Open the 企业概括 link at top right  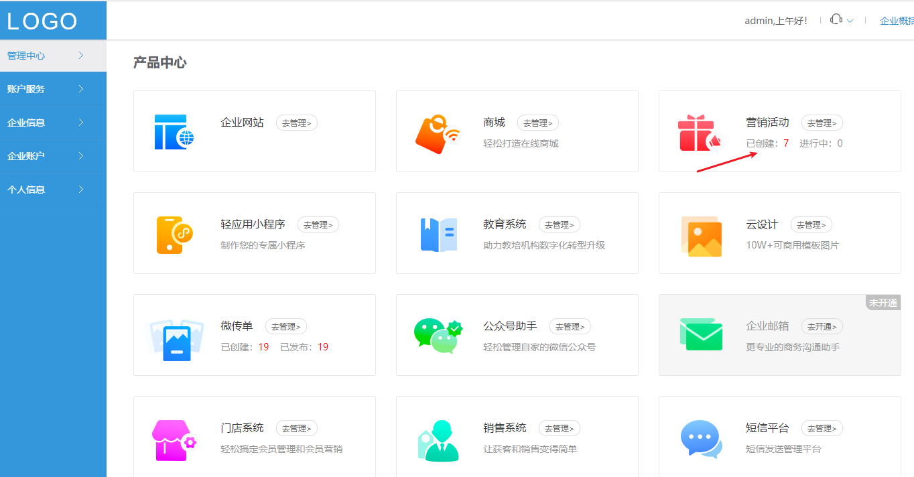coord(897,20)
